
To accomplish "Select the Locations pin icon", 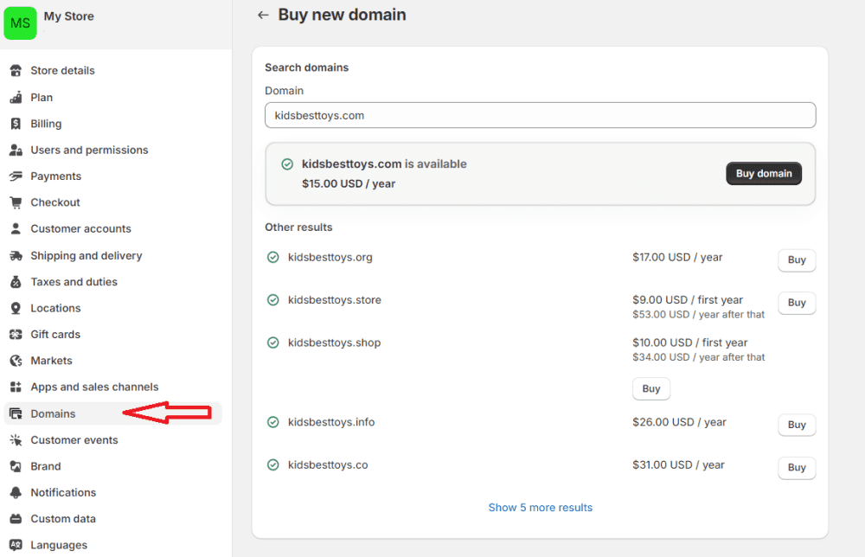I will pos(15,308).
